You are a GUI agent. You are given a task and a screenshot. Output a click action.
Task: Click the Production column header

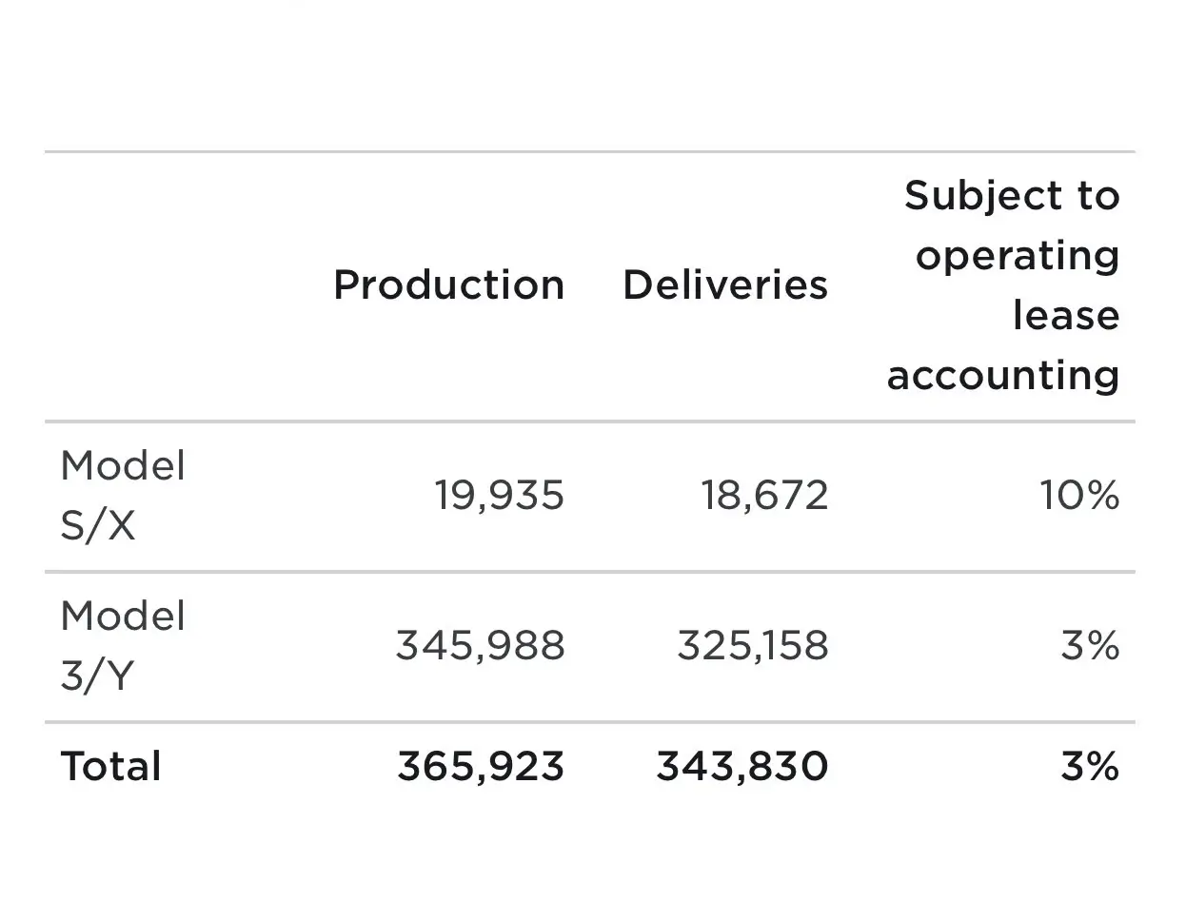[x=449, y=284]
